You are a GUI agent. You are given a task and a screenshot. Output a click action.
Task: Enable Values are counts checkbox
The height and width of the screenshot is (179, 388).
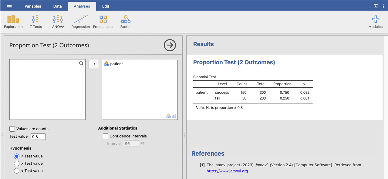pos(12,129)
